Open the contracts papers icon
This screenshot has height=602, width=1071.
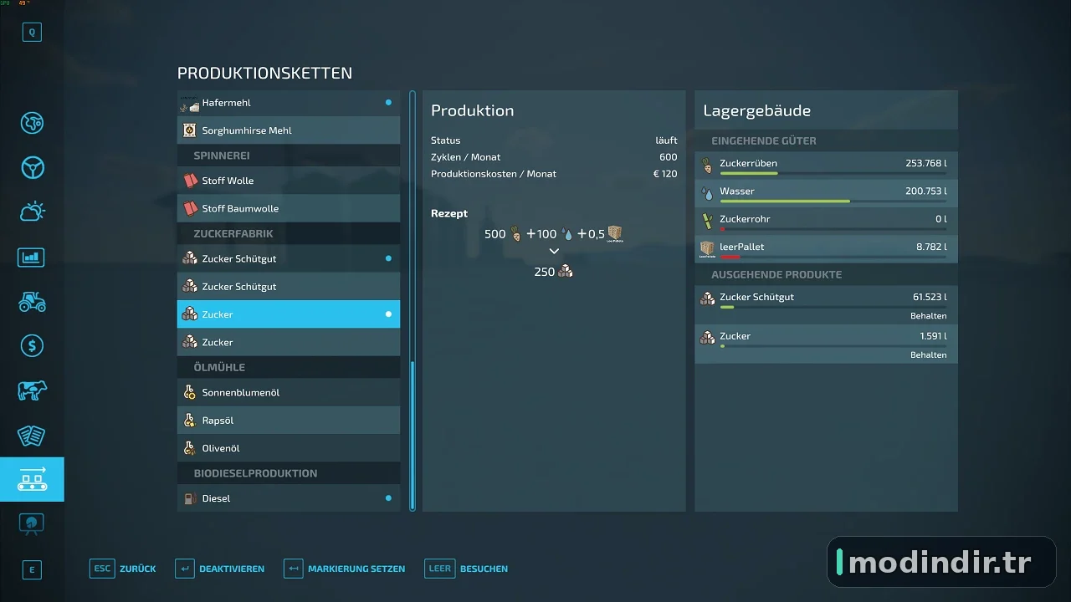click(x=32, y=435)
